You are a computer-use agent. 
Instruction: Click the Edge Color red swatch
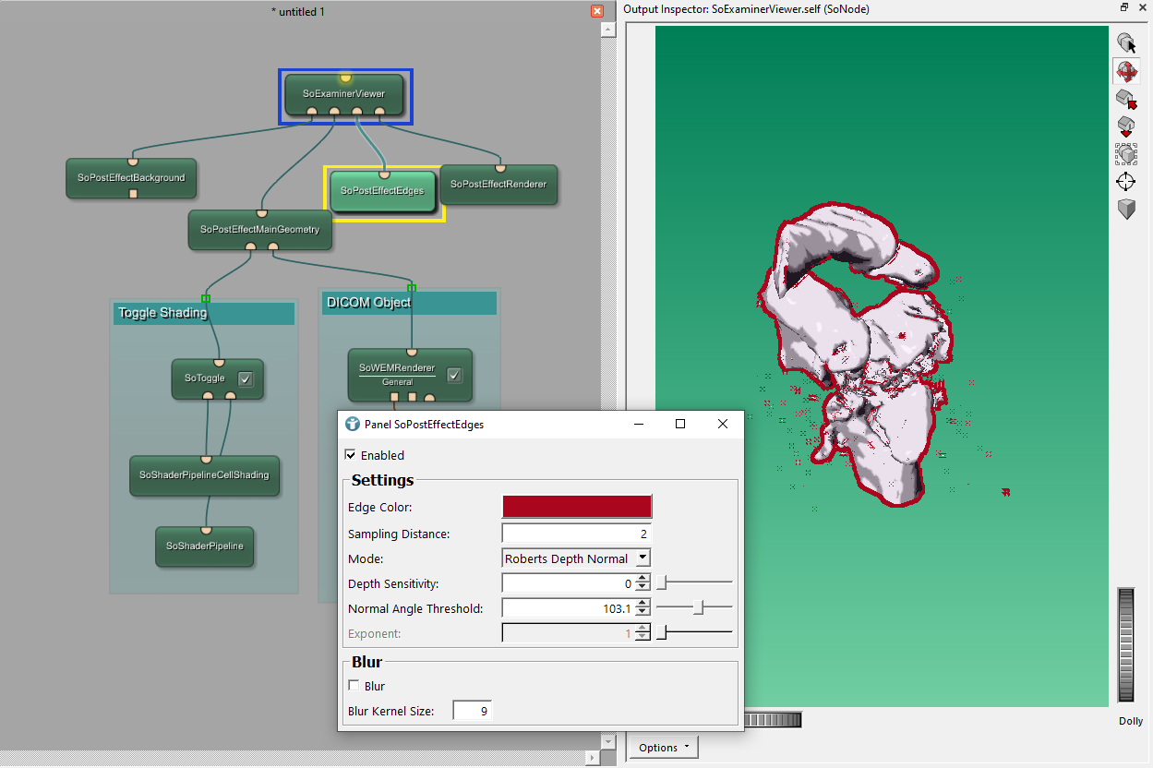coord(577,507)
